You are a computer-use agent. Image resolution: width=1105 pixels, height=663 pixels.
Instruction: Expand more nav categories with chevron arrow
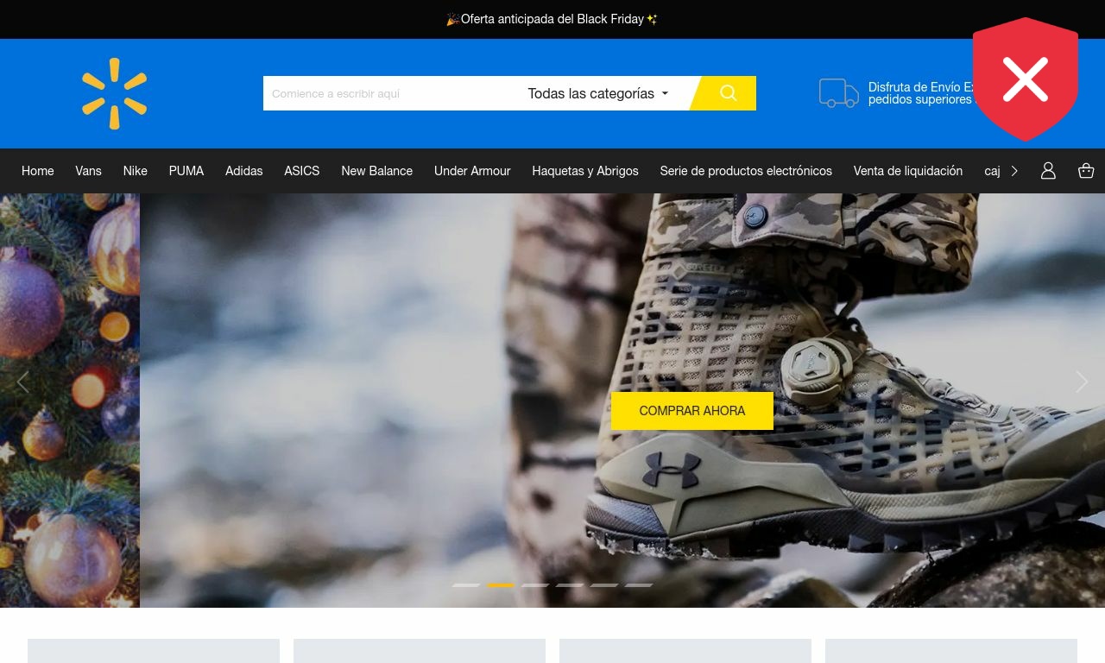(1014, 171)
